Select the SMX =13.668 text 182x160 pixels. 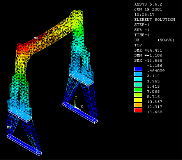[148, 61]
